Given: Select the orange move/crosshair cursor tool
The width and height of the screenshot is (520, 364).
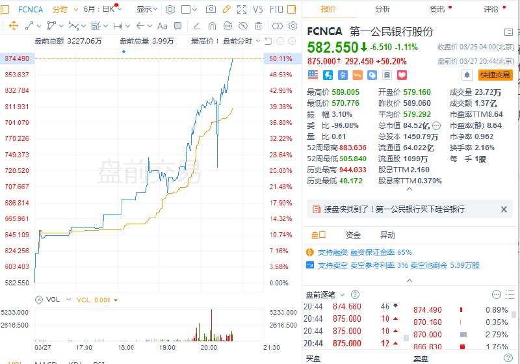Looking at the screenshot, I should coord(14,25).
